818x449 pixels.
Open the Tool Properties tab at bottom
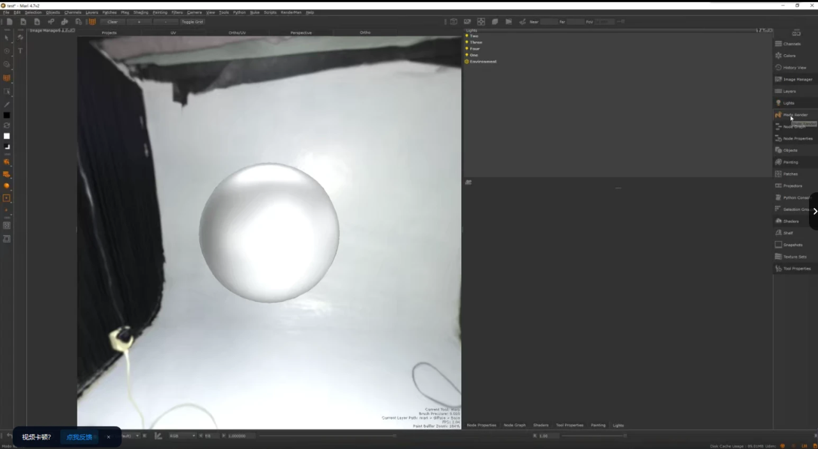(569, 425)
